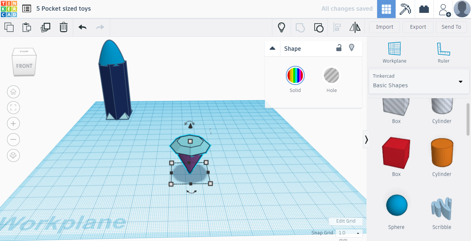The width and height of the screenshot is (471, 241).
Task: Delete selection with the trash icon
Action: point(64,27)
